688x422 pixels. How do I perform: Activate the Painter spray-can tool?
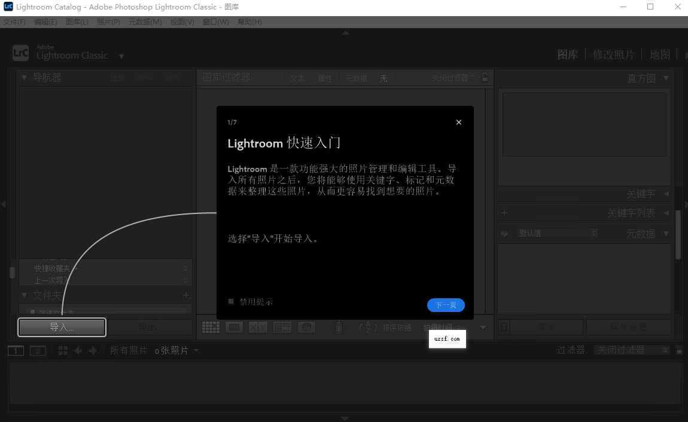pos(338,327)
